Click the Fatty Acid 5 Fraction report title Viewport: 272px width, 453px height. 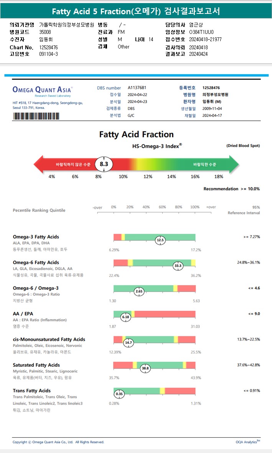[136, 11]
